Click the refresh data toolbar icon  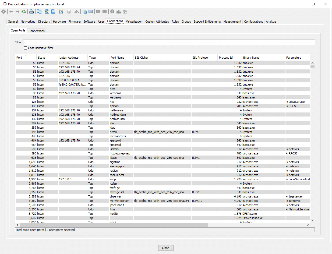point(24,12)
